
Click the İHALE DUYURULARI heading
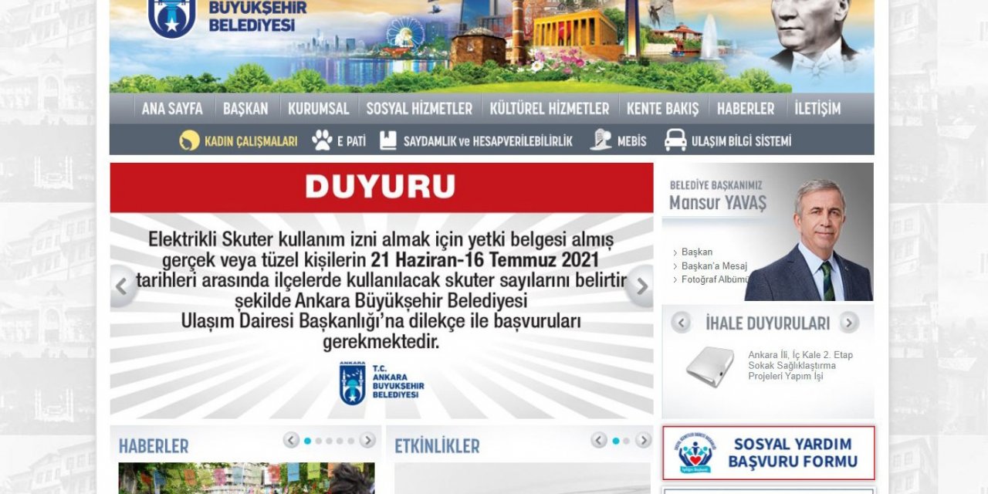[x=767, y=323]
